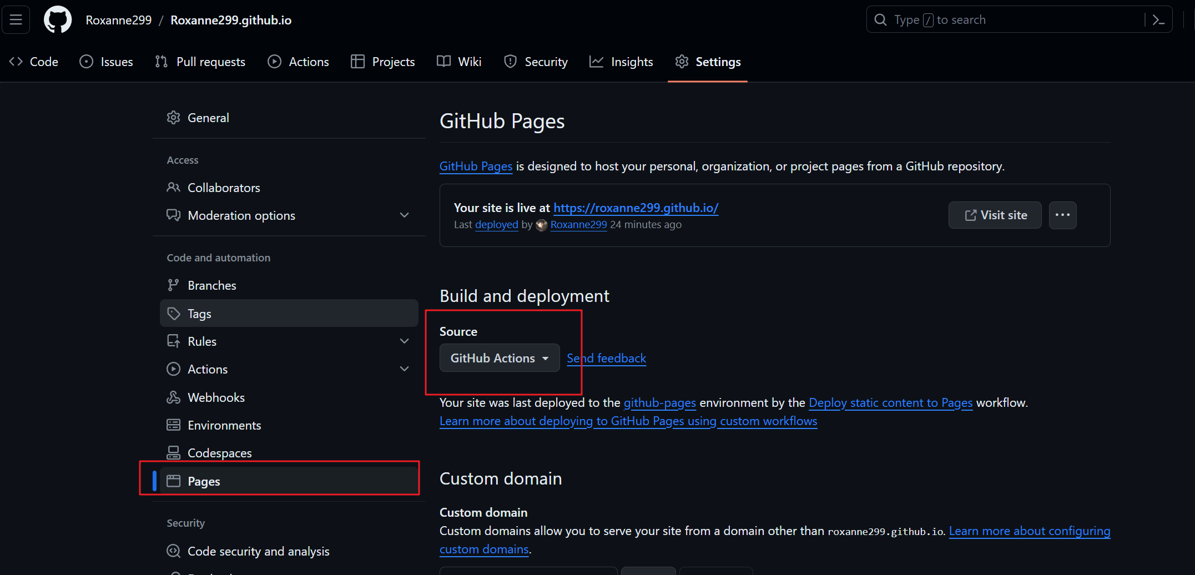Click the search magnifier icon
The width and height of the screenshot is (1195, 575).
(880, 20)
